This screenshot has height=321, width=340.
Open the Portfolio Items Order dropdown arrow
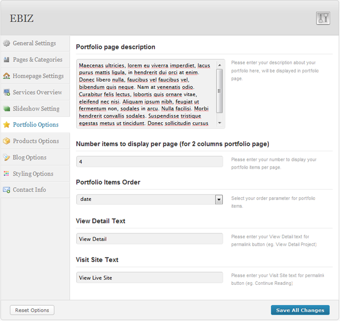(219, 199)
